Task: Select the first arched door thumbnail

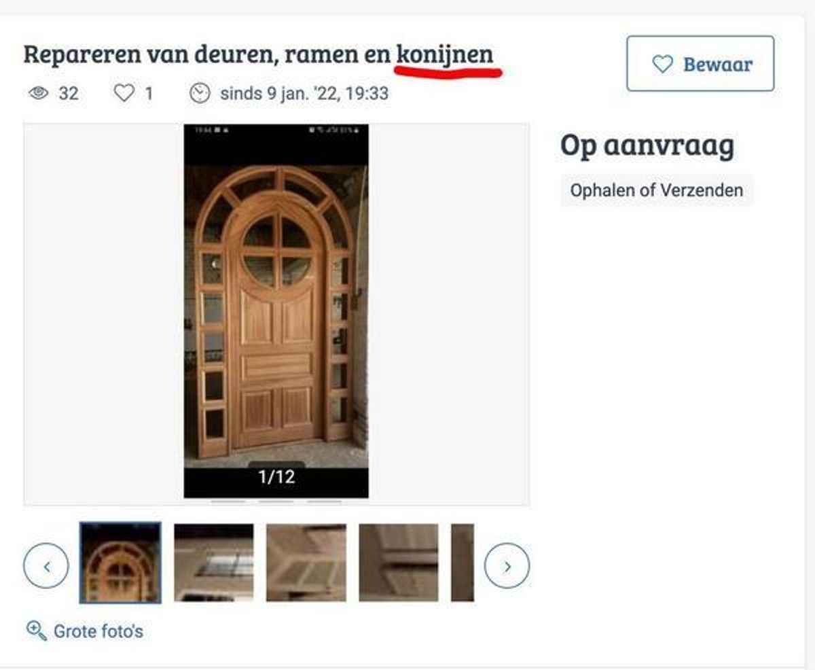Action: tap(120, 563)
